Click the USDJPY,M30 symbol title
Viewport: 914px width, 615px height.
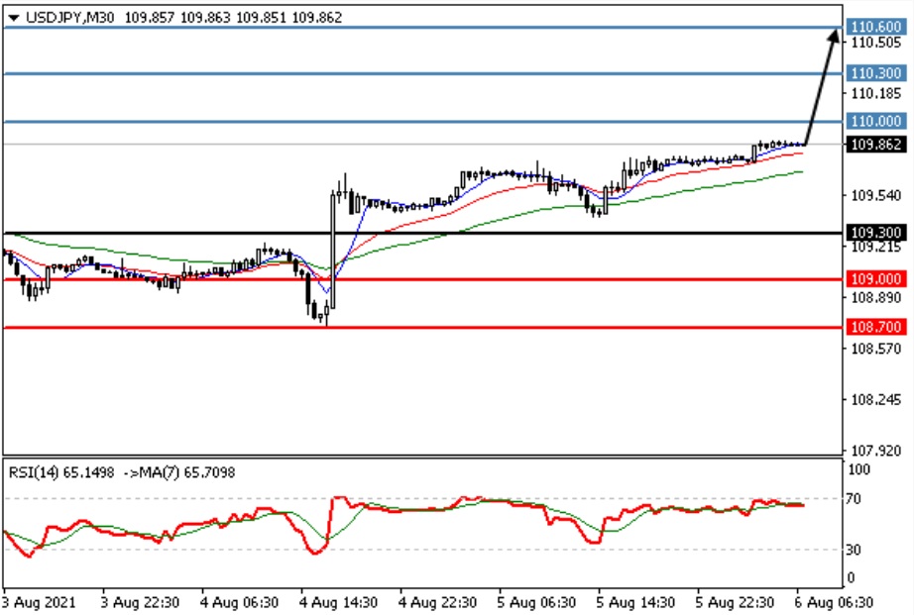tap(70, 18)
